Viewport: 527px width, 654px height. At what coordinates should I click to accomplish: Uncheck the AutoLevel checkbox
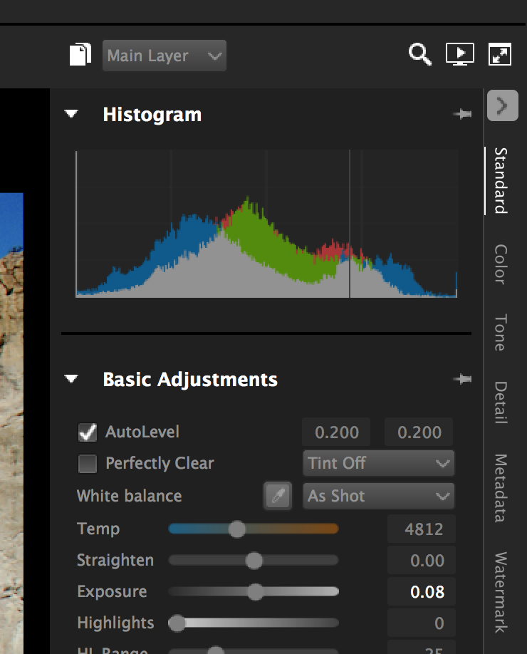pos(88,432)
